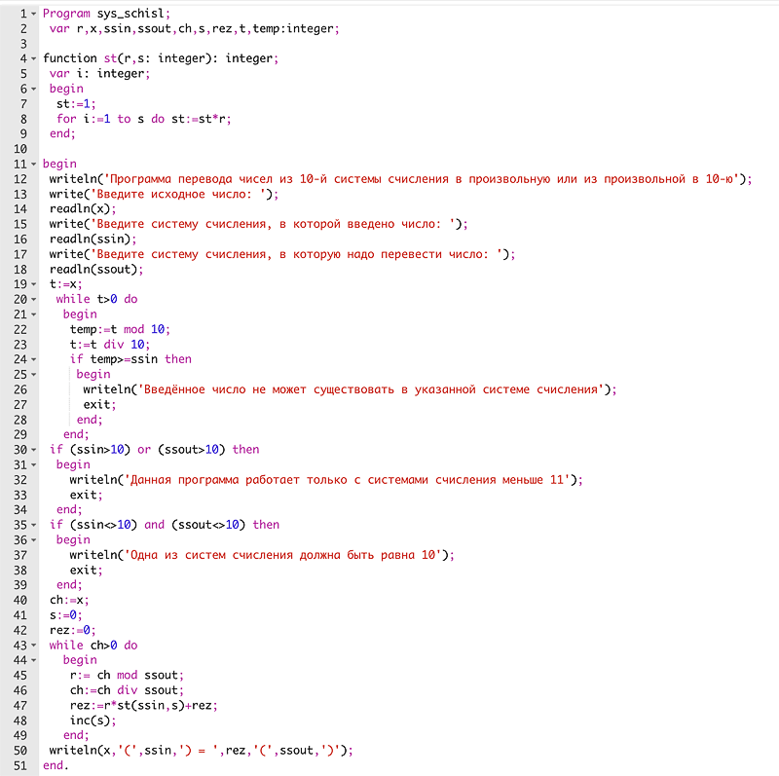Click 'rez:=r*st(ssin,s)+rez;' statement
Viewport: 779px width, 776px height.
click(143, 706)
